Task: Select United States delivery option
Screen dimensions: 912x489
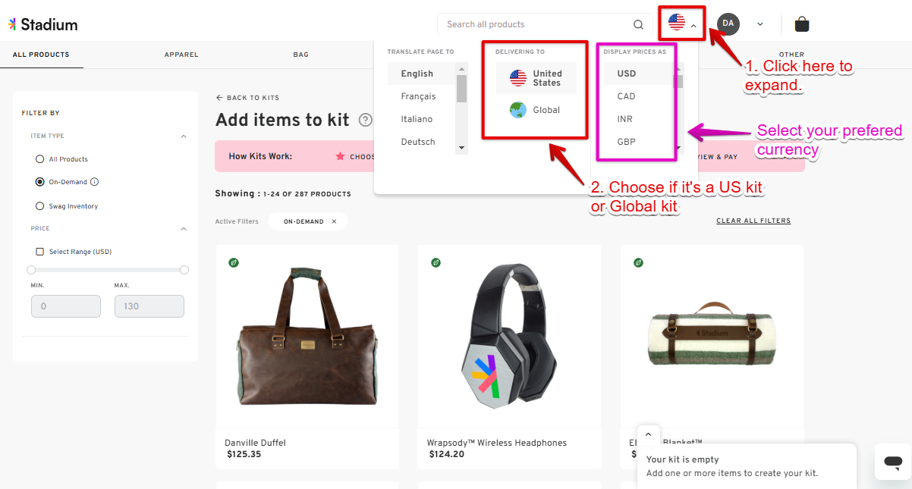Action: (536, 78)
